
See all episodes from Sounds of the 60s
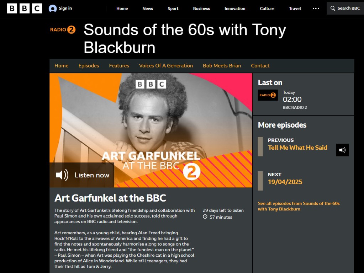point(299,206)
